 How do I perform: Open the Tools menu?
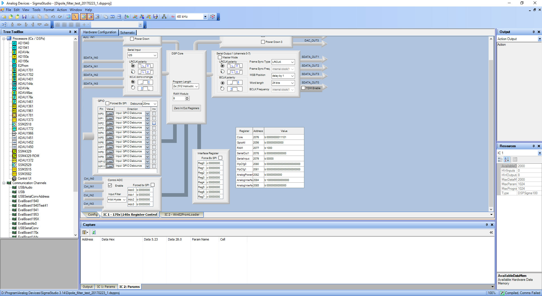coord(36,10)
